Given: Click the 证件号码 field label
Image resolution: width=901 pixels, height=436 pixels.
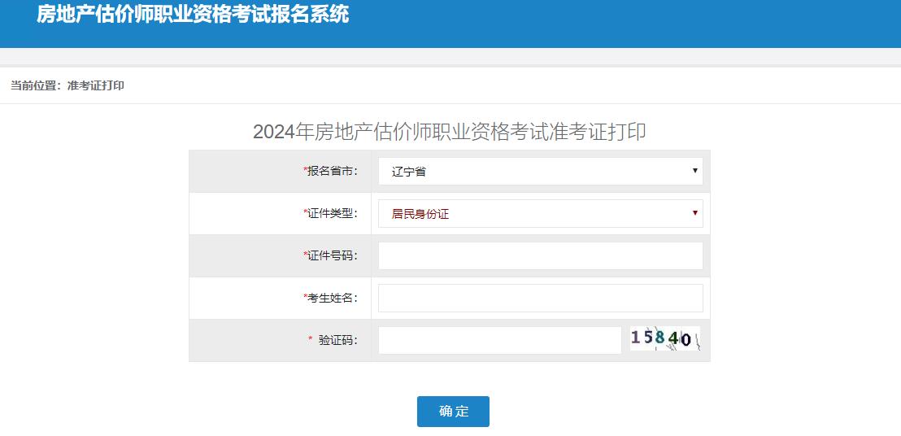Looking at the screenshot, I should [x=332, y=256].
